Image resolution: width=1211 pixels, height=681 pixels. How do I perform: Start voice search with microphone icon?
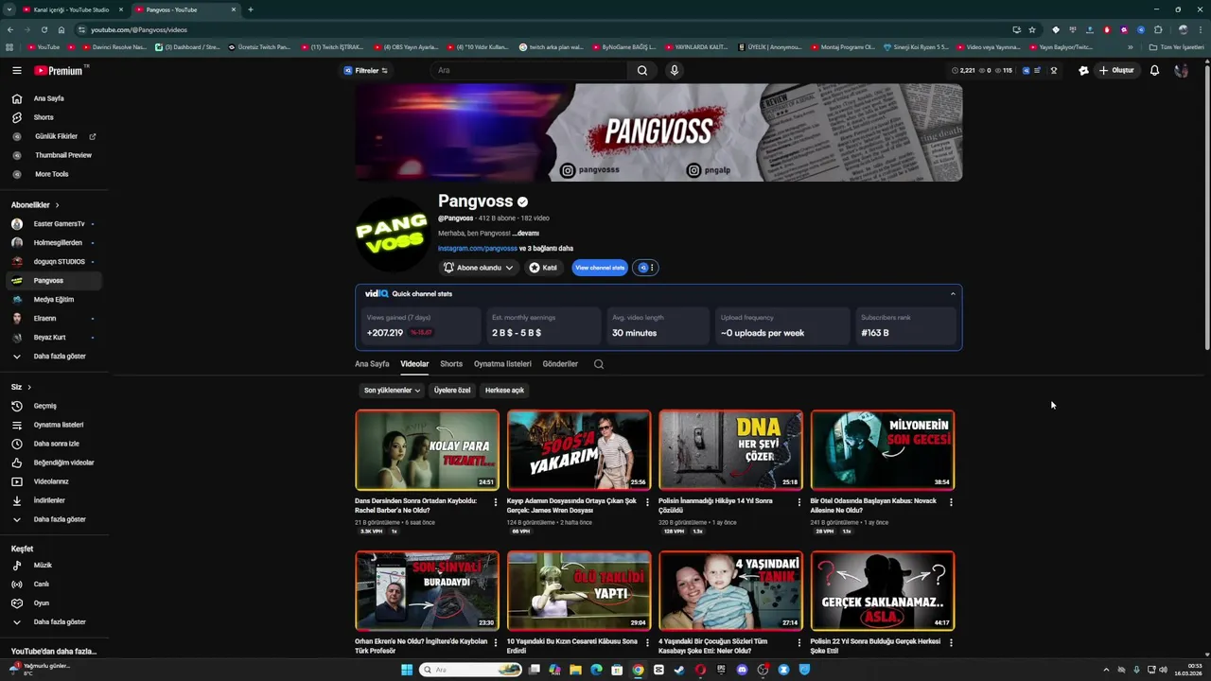click(x=675, y=70)
